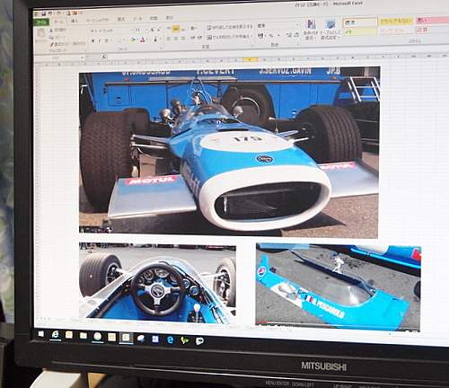
Task: Click the text Orientation icon
Action: pyautogui.click(x=194, y=28)
